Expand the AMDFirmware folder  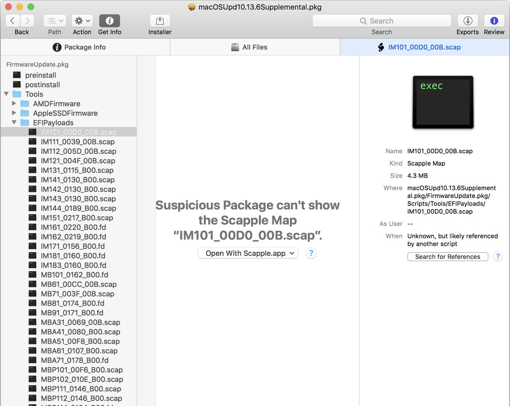[x=15, y=103]
